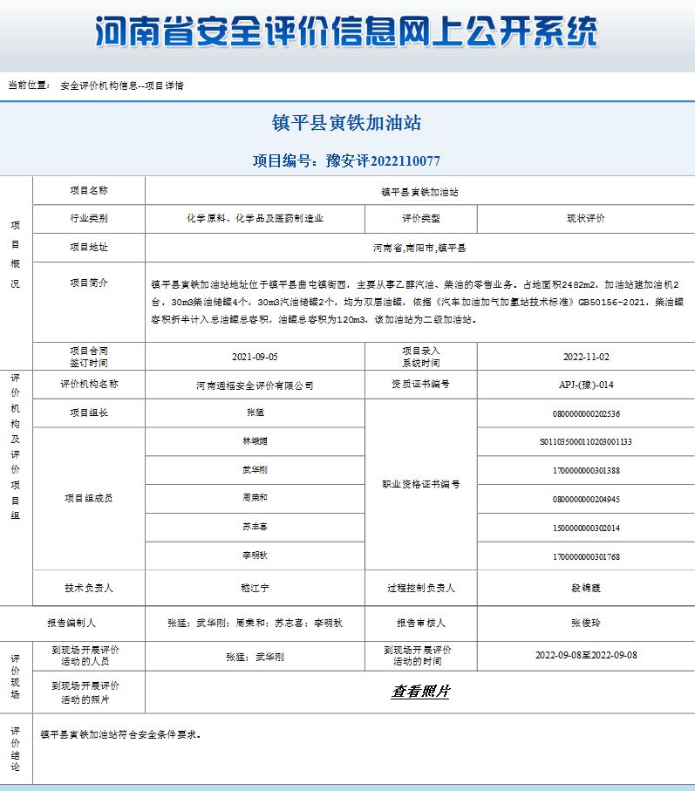Select project leader name 张猛
695x791 pixels.
click(256, 413)
